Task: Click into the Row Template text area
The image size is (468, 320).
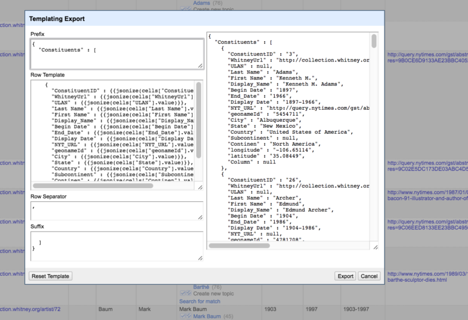Action: [x=113, y=131]
